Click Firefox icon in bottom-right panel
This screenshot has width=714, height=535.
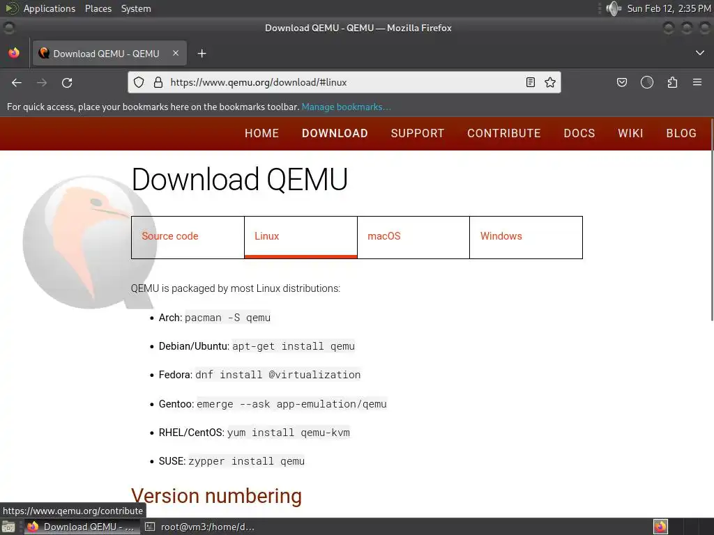(x=660, y=527)
